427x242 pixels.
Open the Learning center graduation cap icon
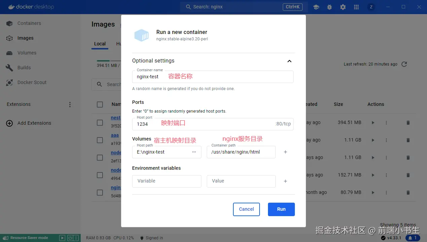point(316,7)
